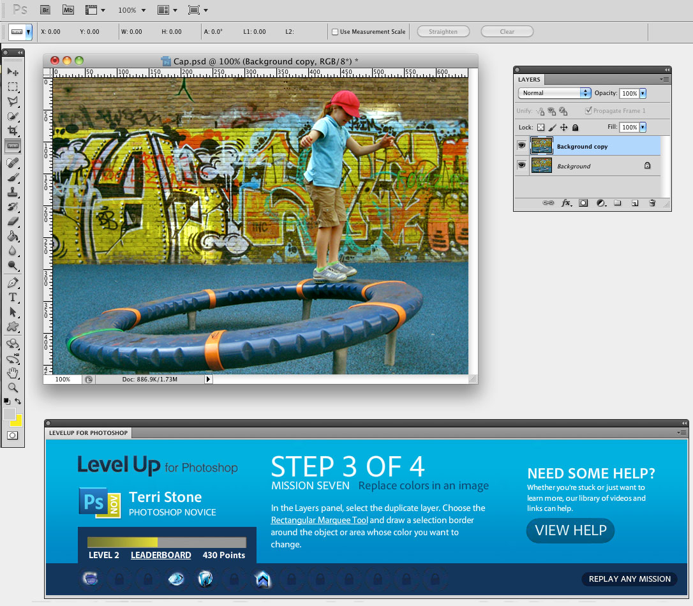Select the LevelUp for Photoshop tab
The image size is (693, 606).
tap(88, 433)
